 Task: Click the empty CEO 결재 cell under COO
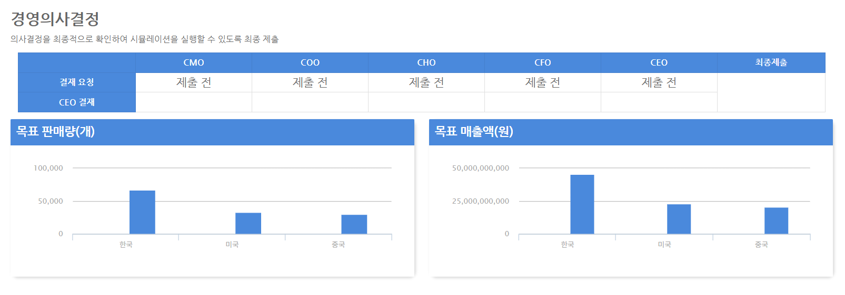coord(310,102)
